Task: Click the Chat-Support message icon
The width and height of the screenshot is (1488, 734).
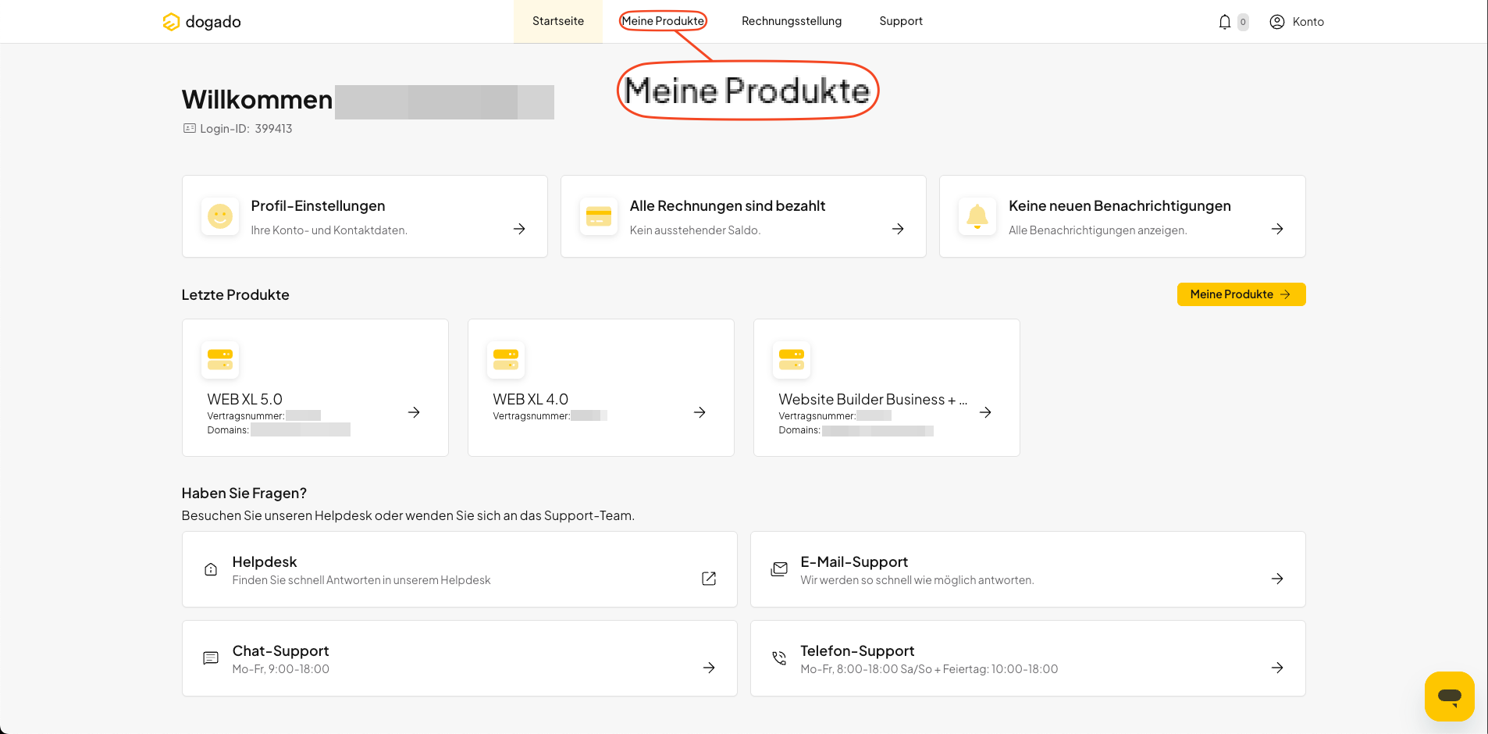Action: pos(211,658)
